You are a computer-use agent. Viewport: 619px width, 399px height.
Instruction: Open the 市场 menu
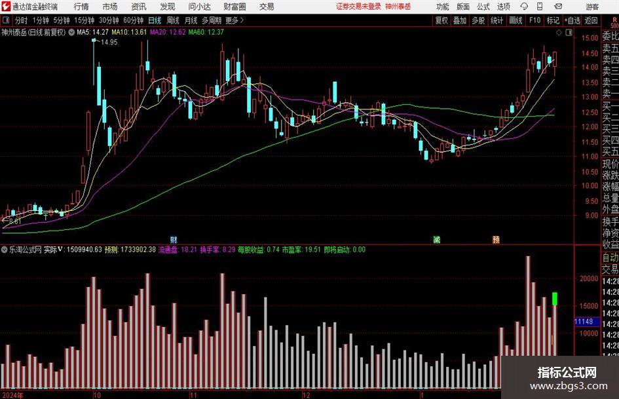click(110, 7)
